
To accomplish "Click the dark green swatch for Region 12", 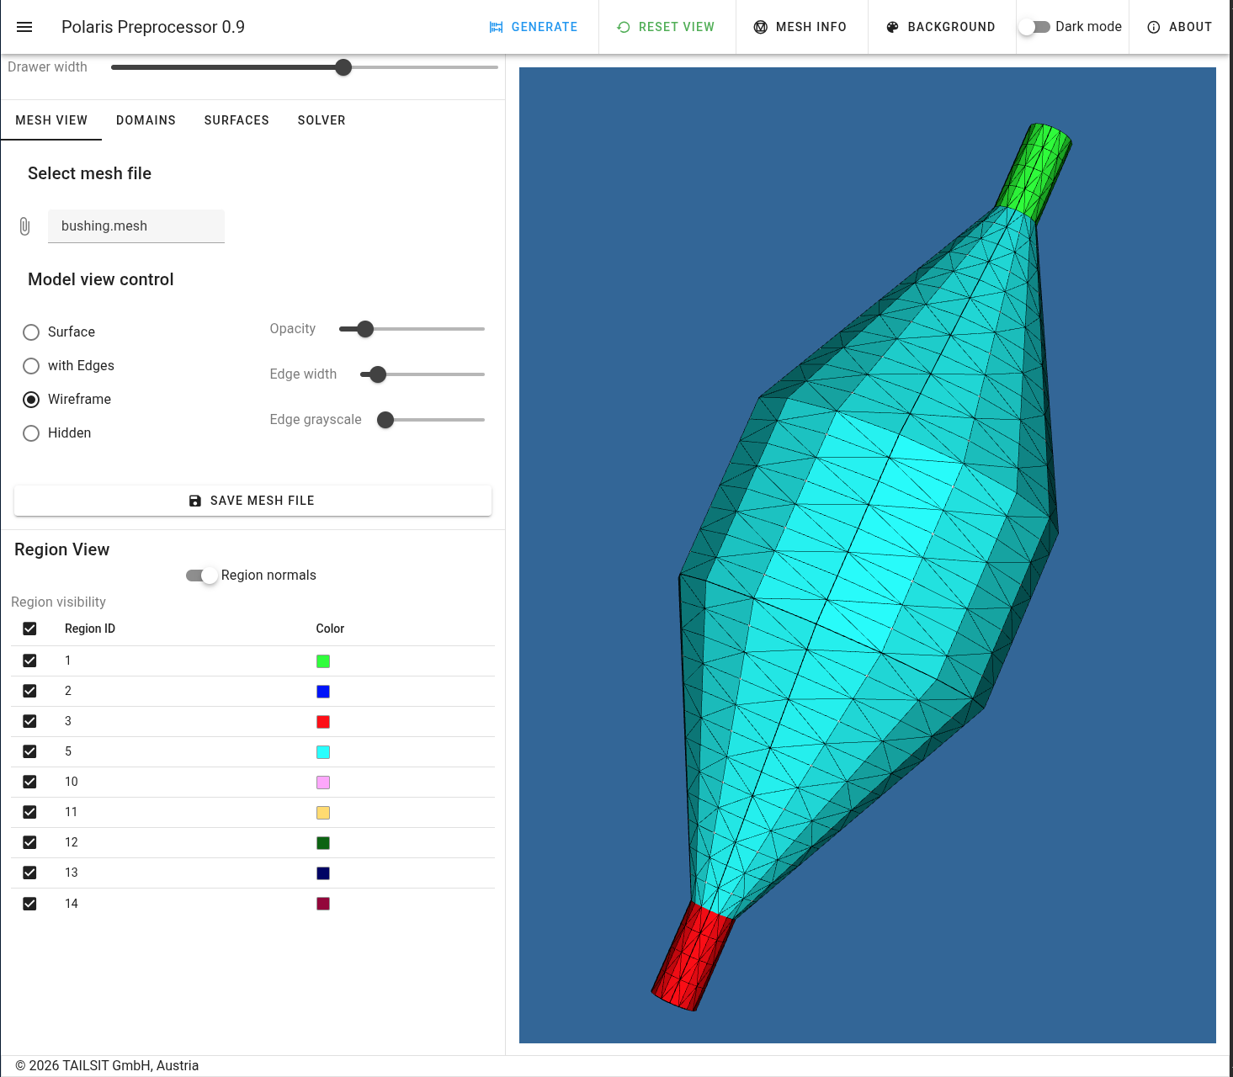I will point(323,843).
